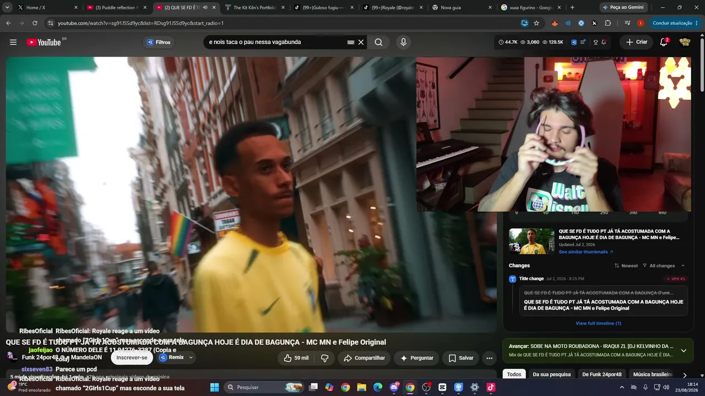Open the Filtros filter chip
The width and height of the screenshot is (705, 396).
(158, 42)
